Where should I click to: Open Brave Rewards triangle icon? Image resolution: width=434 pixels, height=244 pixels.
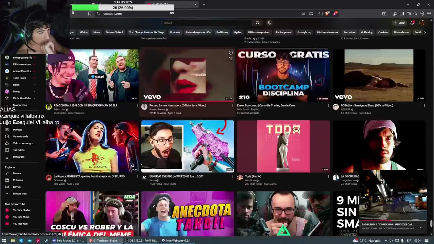pyautogui.click(x=335, y=14)
